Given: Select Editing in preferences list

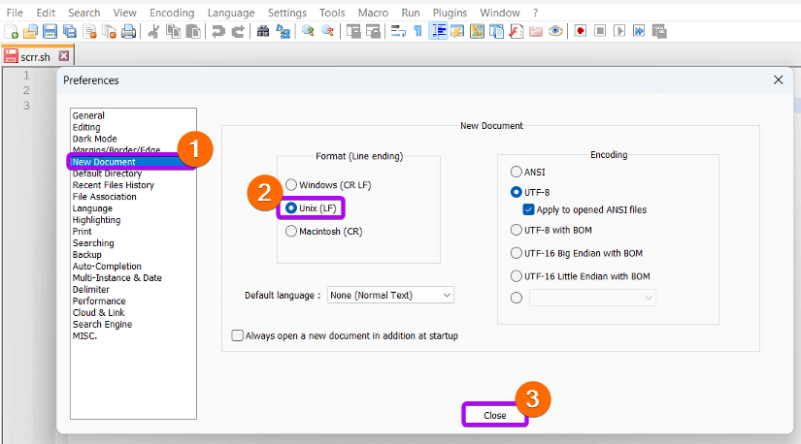Looking at the screenshot, I should tap(86, 127).
